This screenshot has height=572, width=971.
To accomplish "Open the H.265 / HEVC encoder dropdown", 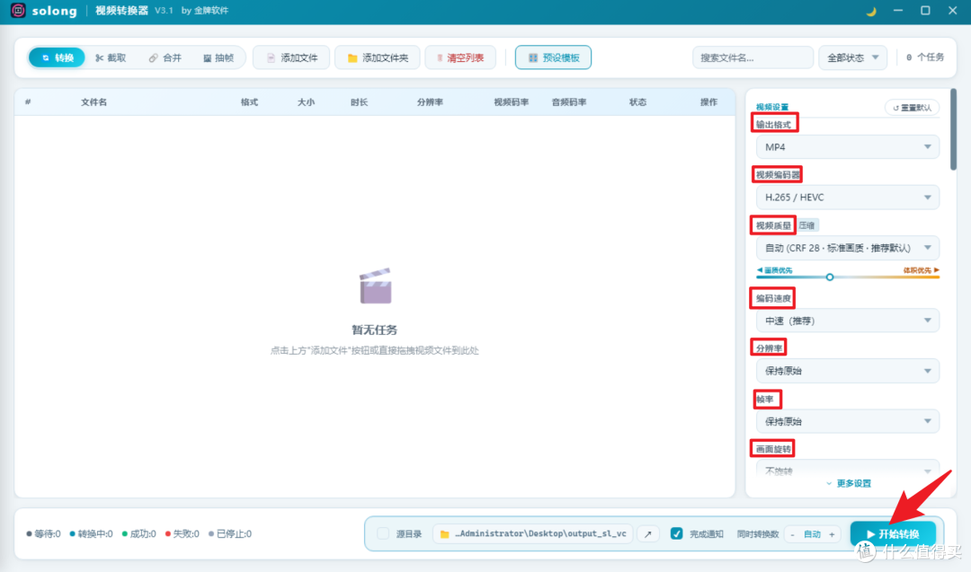I will [847, 198].
